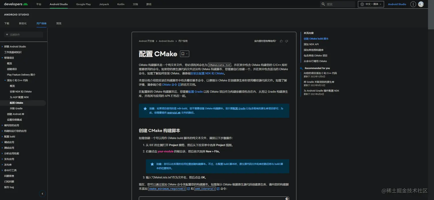This screenshot has width=434, height=200.
Task: Jump to 包含其他 CMake 项目 section
Action: [315, 56]
